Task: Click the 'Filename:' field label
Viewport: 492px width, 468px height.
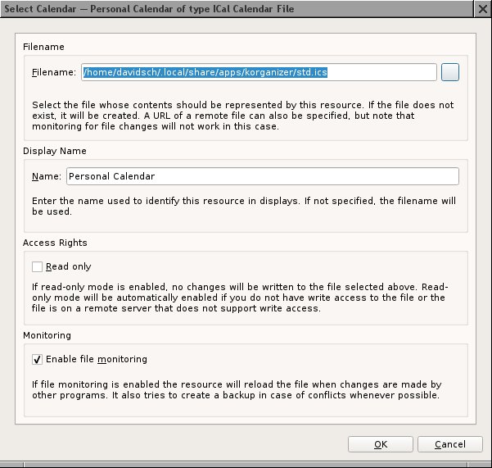Action: click(x=54, y=72)
